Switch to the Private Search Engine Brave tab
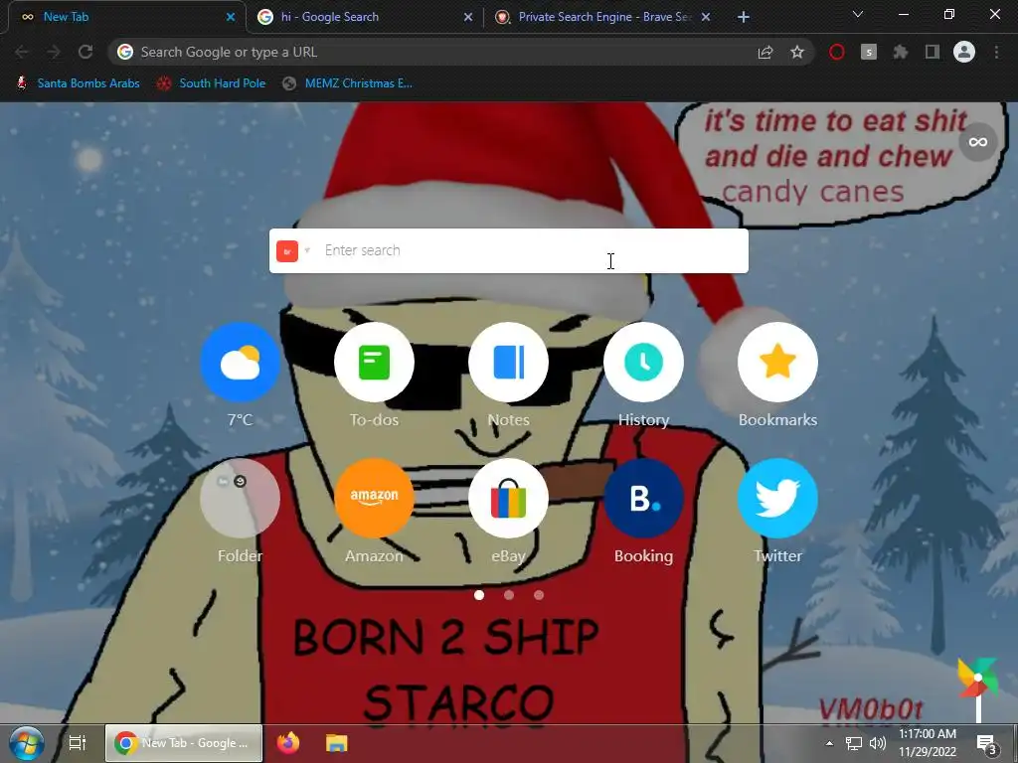 click(x=602, y=17)
